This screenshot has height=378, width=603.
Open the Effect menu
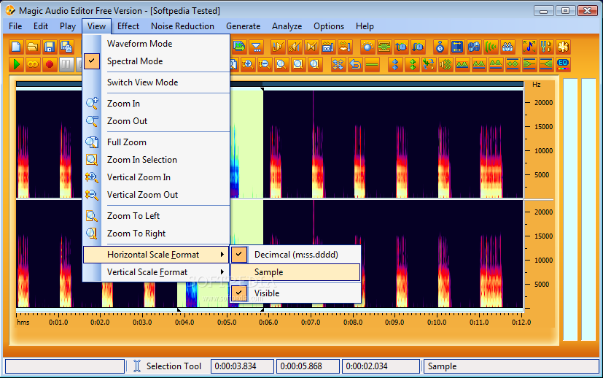[x=128, y=26]
